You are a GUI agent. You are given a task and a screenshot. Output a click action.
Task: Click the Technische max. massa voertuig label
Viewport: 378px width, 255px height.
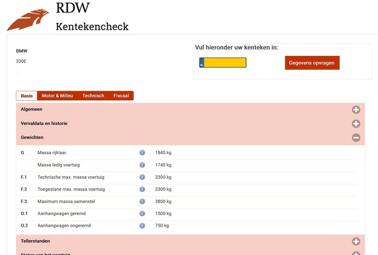pos(71,177)
